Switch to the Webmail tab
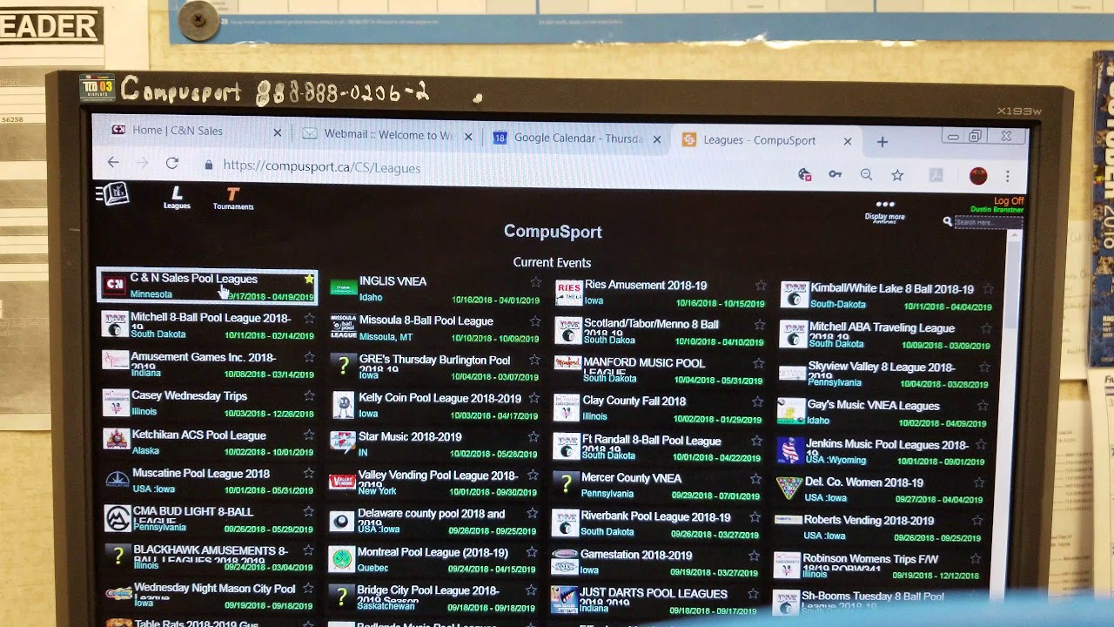This screenshot has width=1114, height=627. coord(387,136)
